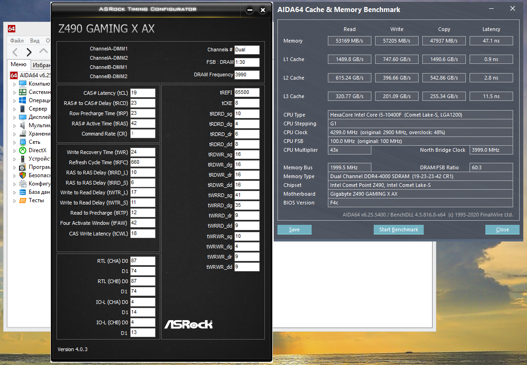
Task: Click the Save button in benchmark window
Action: tap(295, 229)
